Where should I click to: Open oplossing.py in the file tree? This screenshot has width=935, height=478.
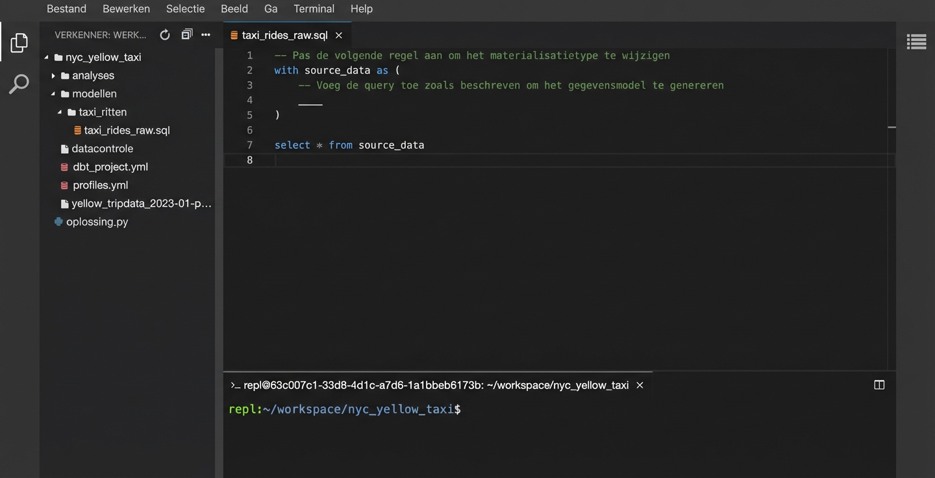tap(97, 221)
